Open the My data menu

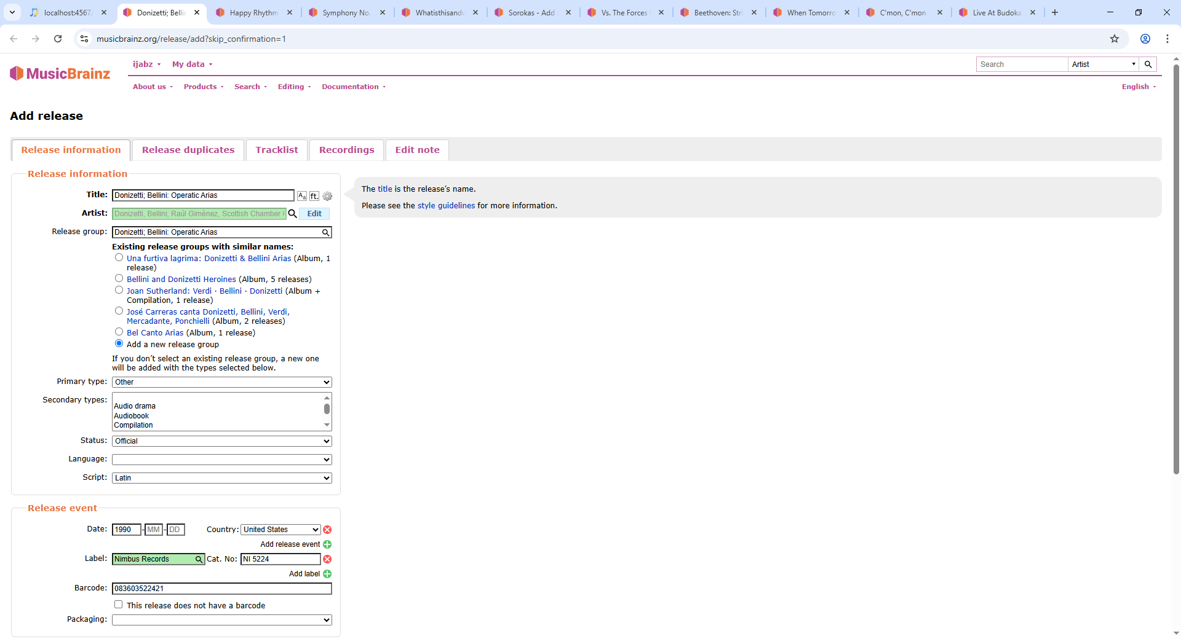(193, 65)
